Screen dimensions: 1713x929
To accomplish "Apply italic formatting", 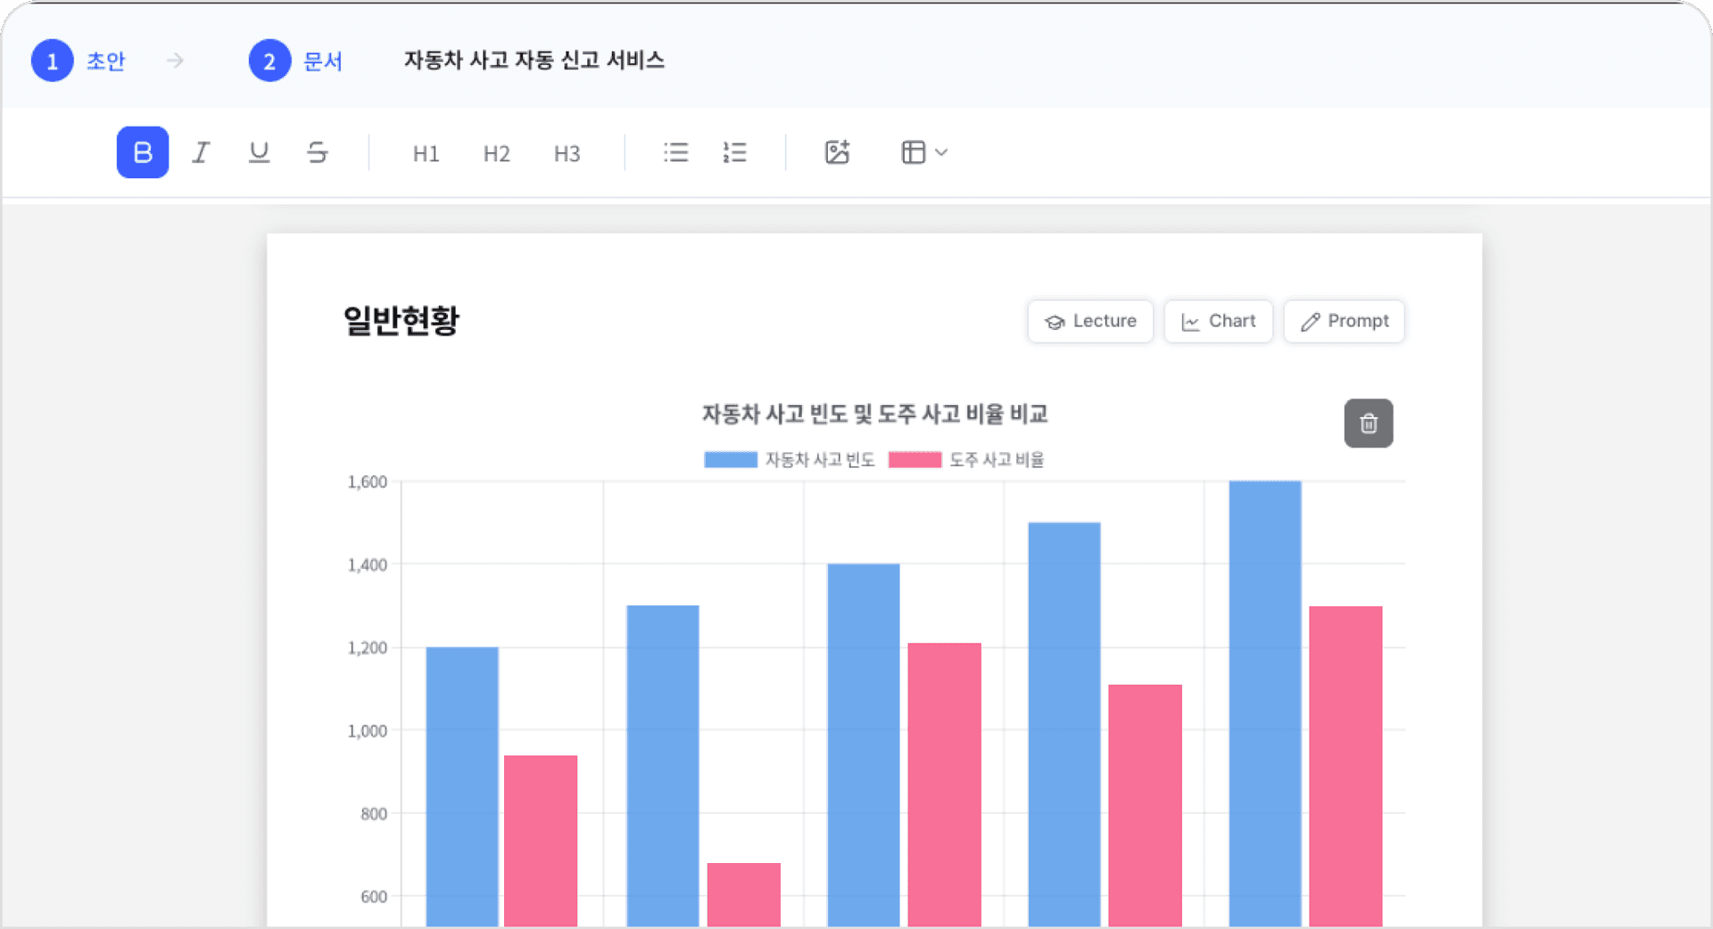I will pos(200,152).
